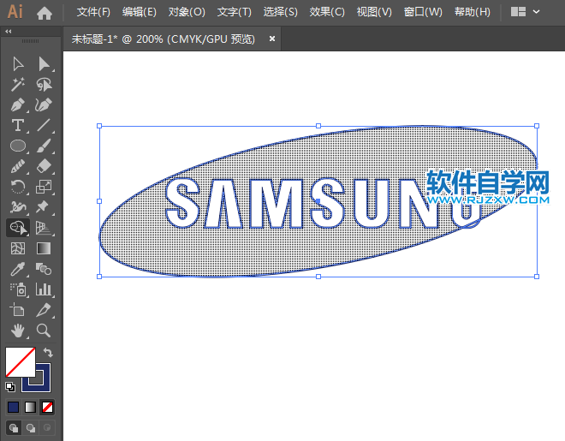Select the Artboard tool
Screen dimensions: 565x441
(17, 309)
